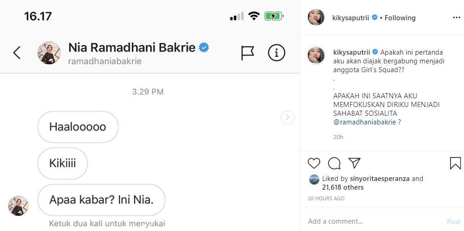This screenshot has height=231, width=464.
Task: Open comments via the speech bubble icon
Action: click(334, 163)
